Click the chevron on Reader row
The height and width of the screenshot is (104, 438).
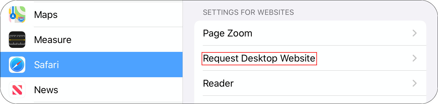point(415,83)
